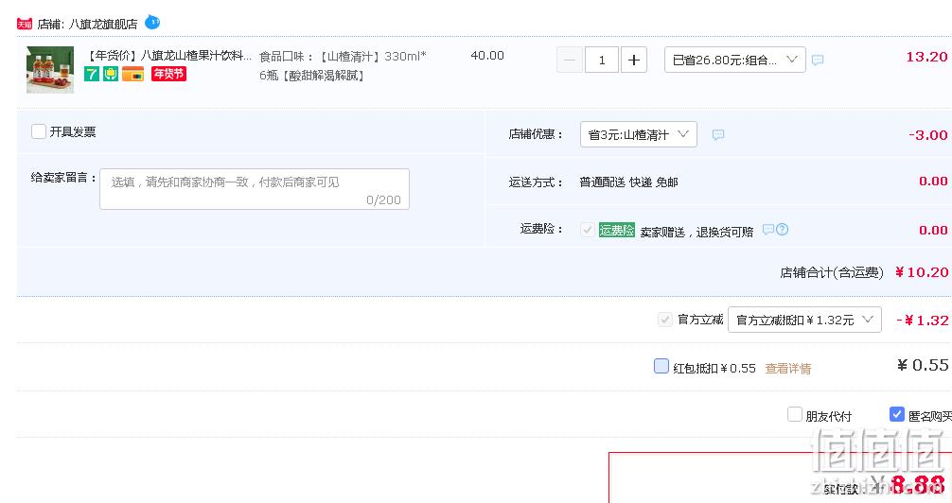This screenshot has width=952, height=503.
Task: Click the 普通配送 快递 免邮 shipping text
Action: pyautogui.click(x=628, y=182)
